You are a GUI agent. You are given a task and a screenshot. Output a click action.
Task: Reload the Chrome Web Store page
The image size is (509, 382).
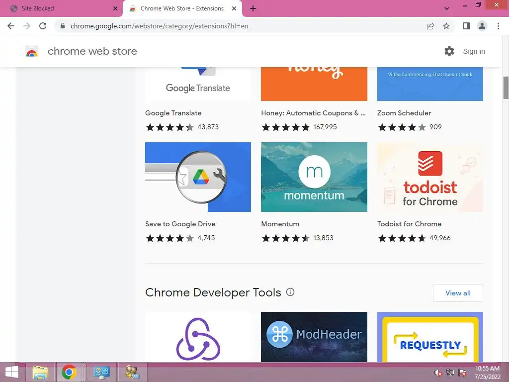coord(43,26)
